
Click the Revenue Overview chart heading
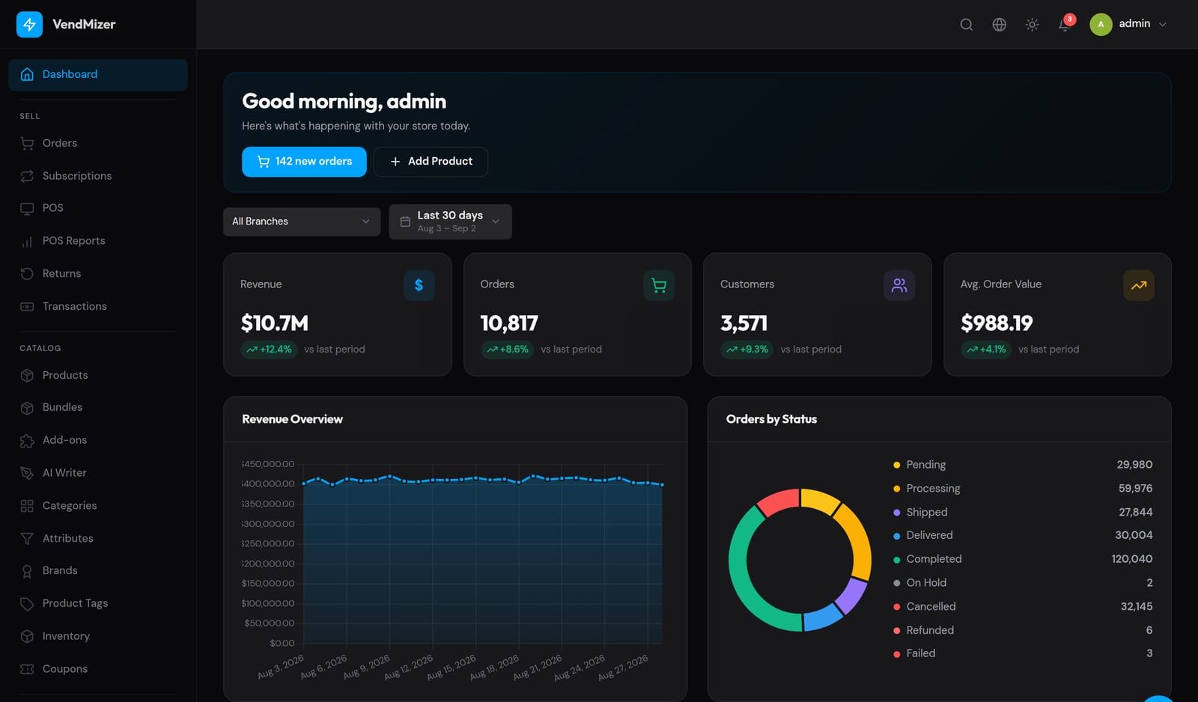point(292,419)
